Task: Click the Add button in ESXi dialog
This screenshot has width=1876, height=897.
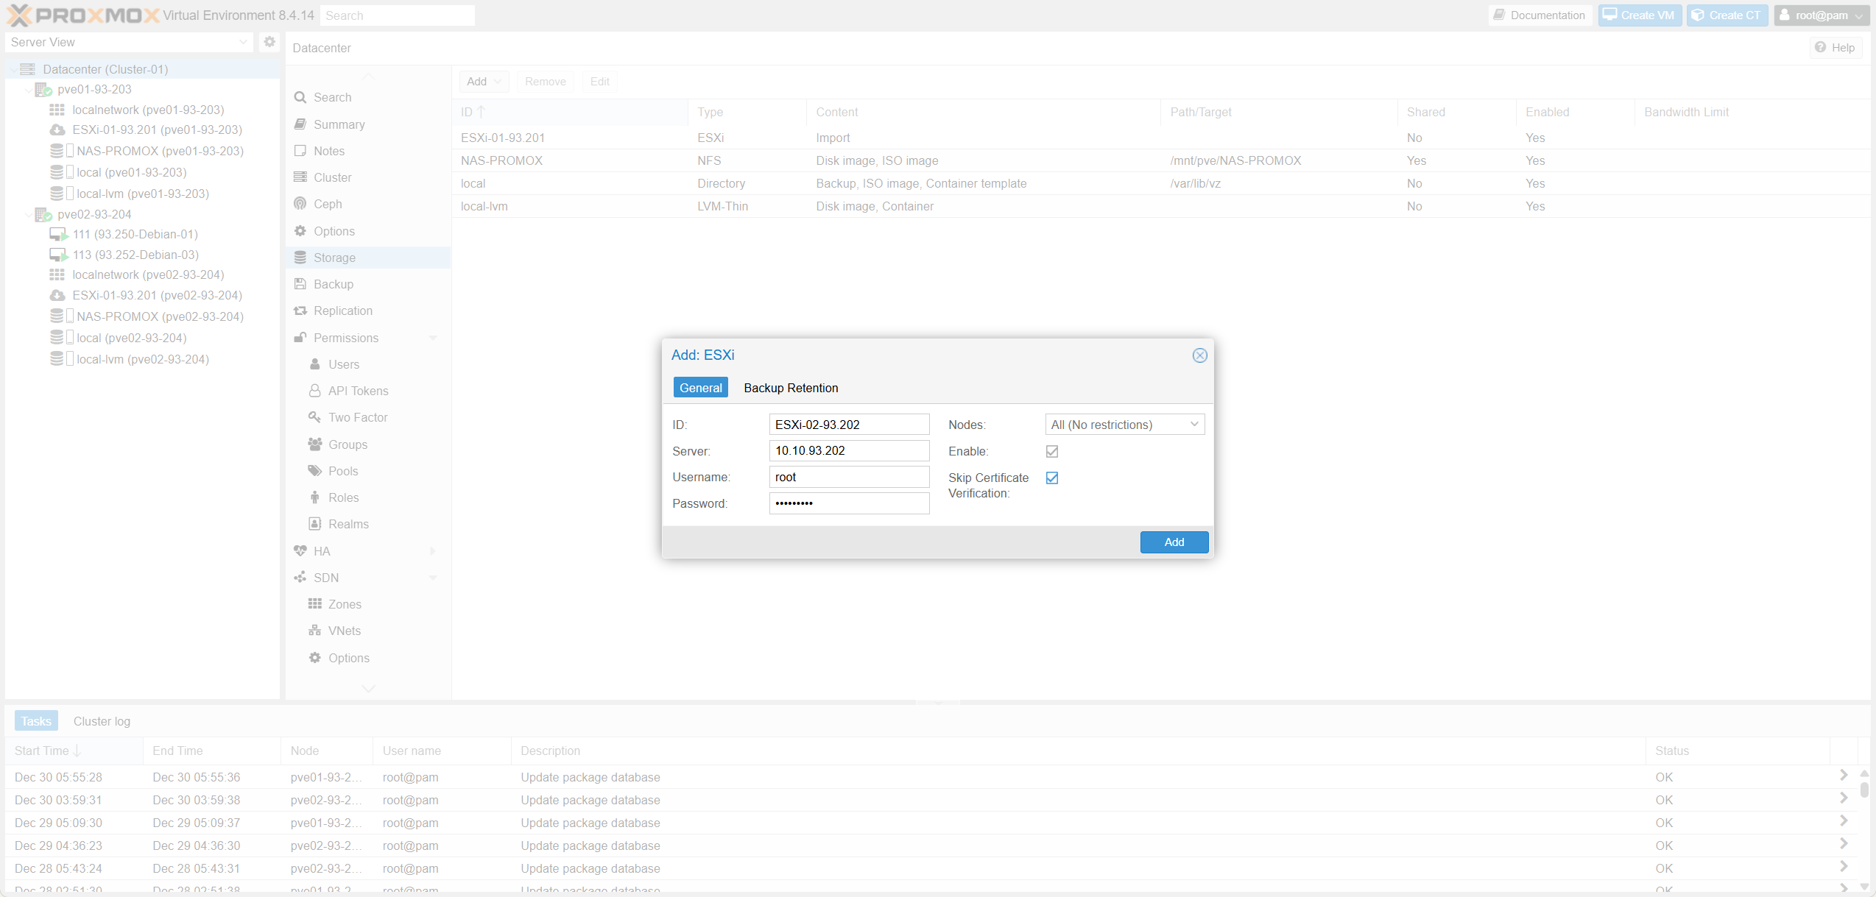Action: point(1174,542)
